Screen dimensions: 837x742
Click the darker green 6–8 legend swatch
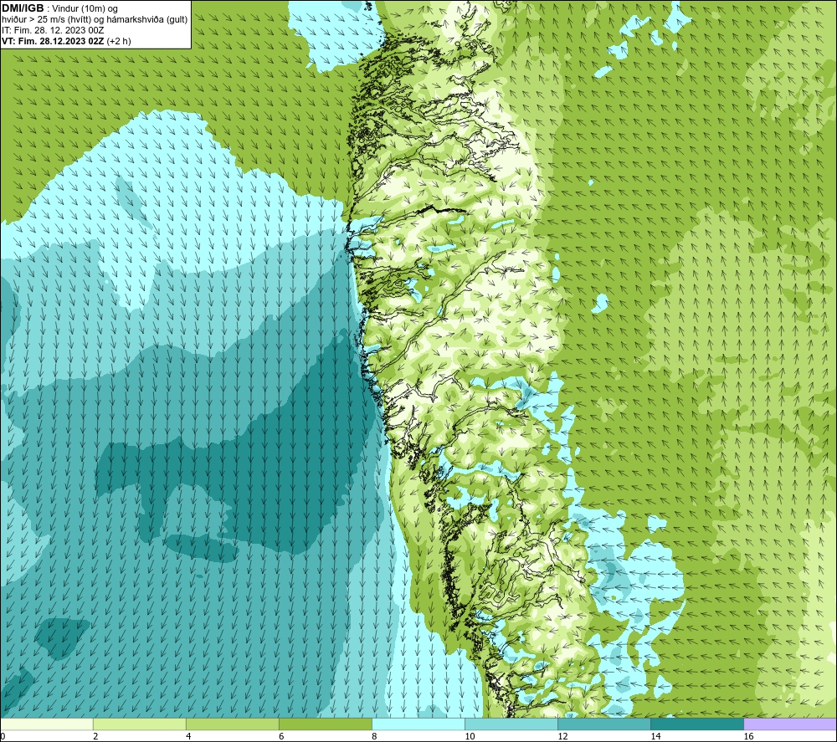pos(325,724)
